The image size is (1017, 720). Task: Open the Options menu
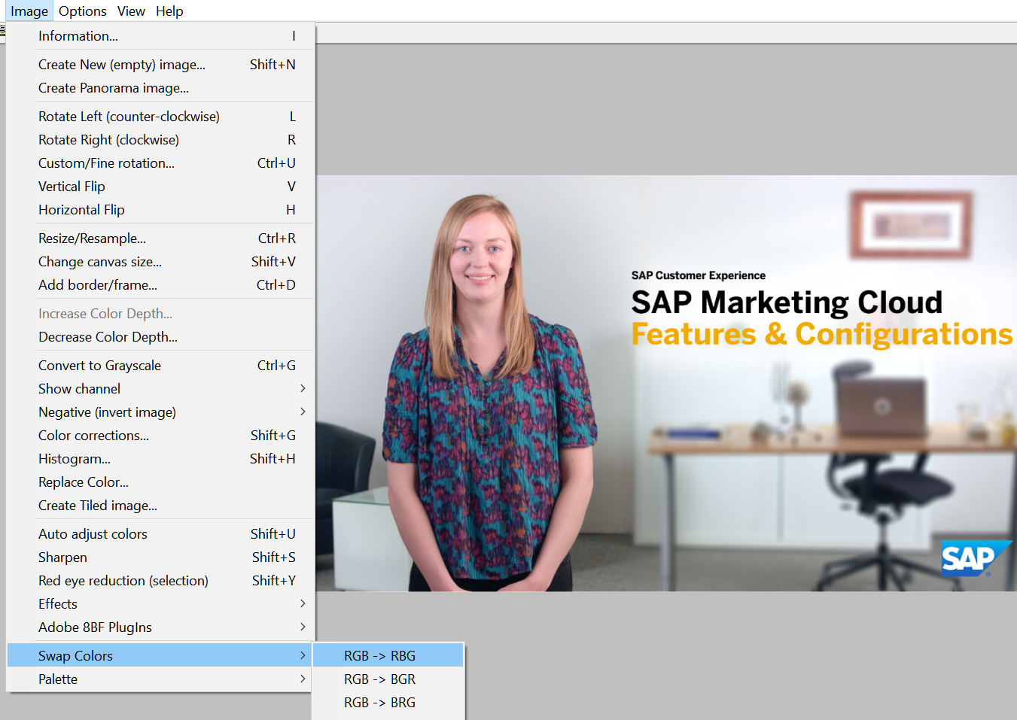click(x=83, y=11)
